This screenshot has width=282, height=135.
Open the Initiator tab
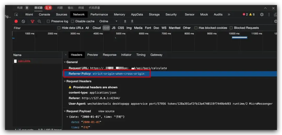point(126,55)
